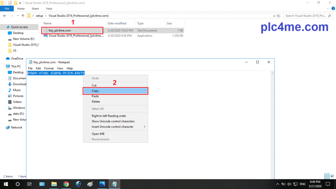Open Notepad's Format menu
336x189 pixels.
pyautogui.click(x=49, y=68)
